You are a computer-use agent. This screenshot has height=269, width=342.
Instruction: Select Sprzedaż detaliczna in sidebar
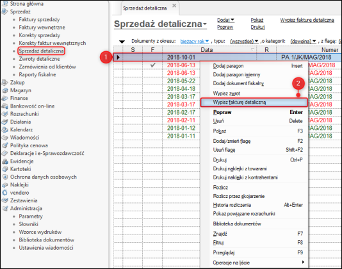pos(41,51)
